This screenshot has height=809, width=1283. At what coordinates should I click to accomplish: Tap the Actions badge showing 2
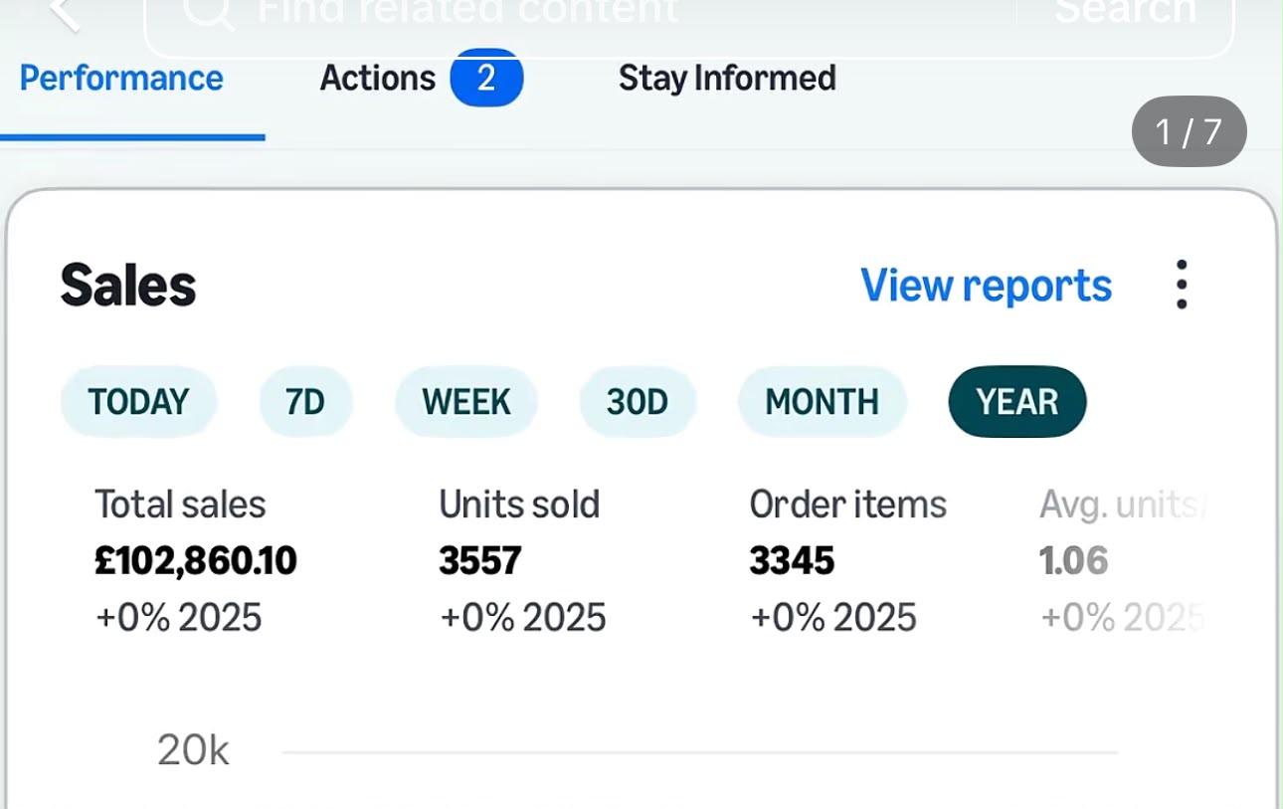tap(486, 78)
